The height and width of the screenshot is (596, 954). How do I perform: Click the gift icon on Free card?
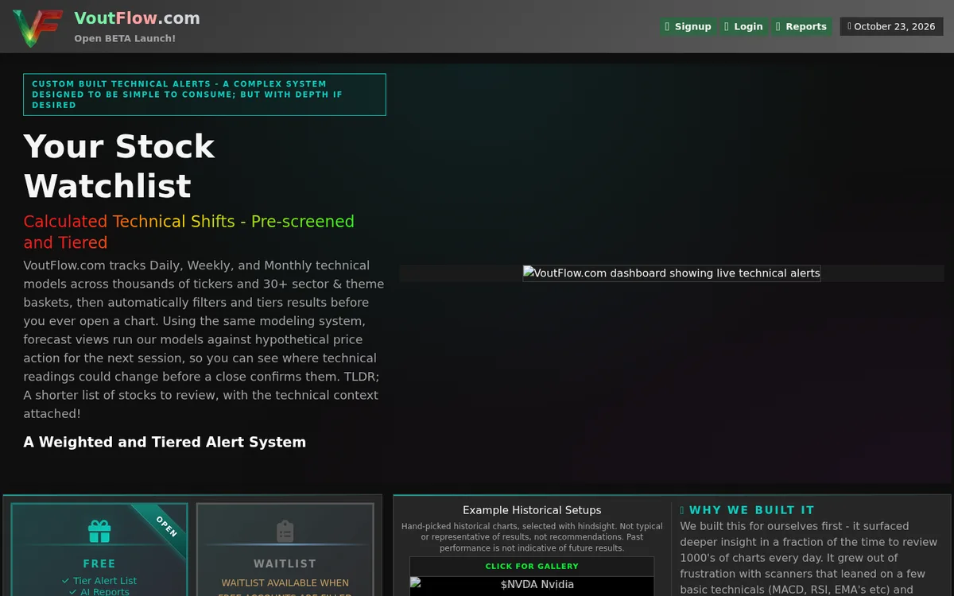point(99,531)
